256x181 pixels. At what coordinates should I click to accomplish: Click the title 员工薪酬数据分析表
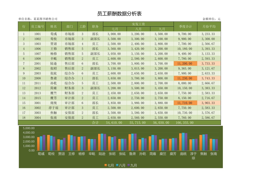pos(120,12)
